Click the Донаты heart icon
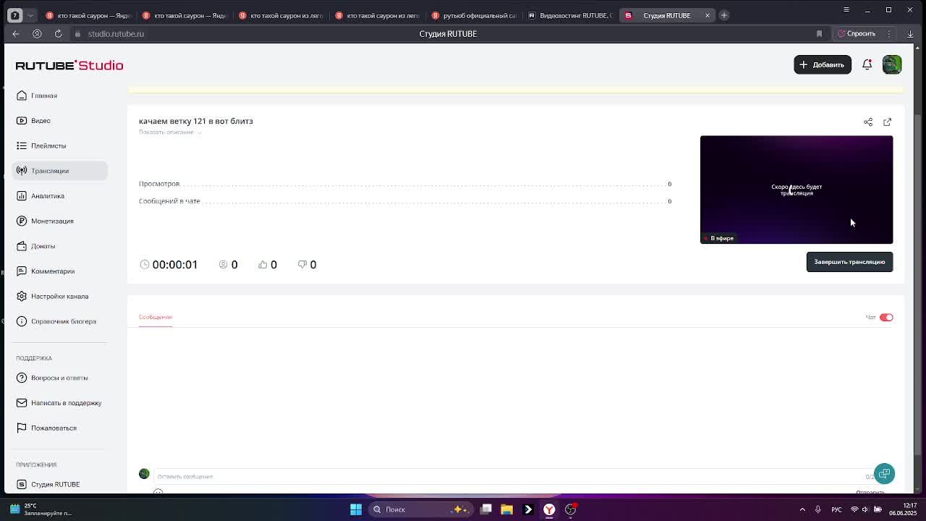Viewport: 926px width, 521px height. tap(22, 246)
